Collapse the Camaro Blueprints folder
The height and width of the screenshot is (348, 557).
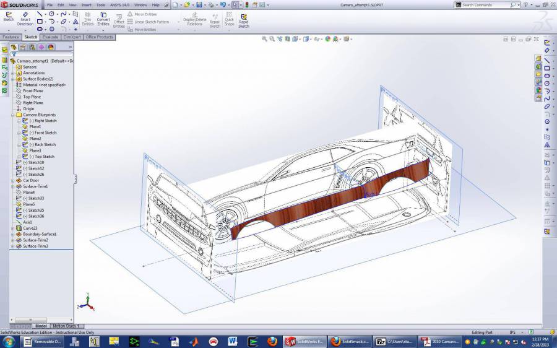(13, 115)
